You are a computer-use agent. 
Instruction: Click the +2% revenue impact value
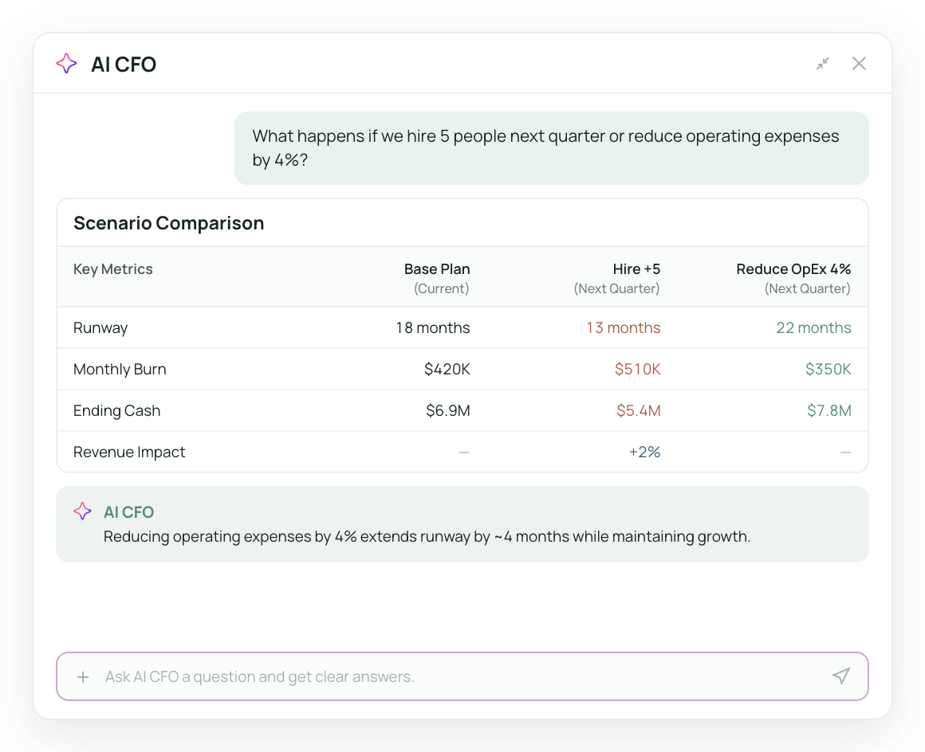[645, 452]
